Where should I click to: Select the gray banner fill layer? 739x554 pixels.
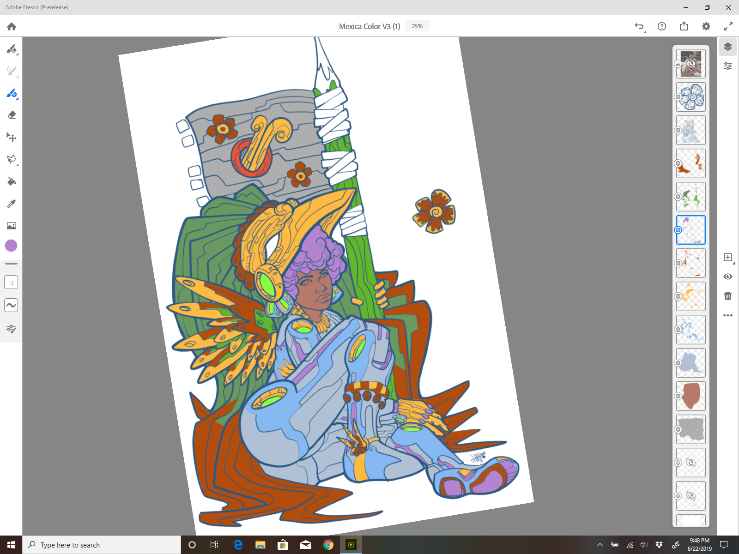click(x=691, y=429)
